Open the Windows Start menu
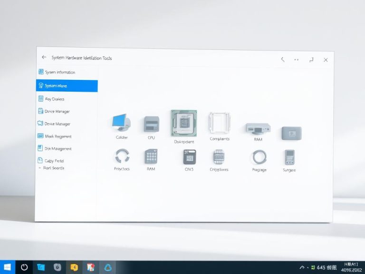This screenshot has width=365, height=274. [8, 267]
